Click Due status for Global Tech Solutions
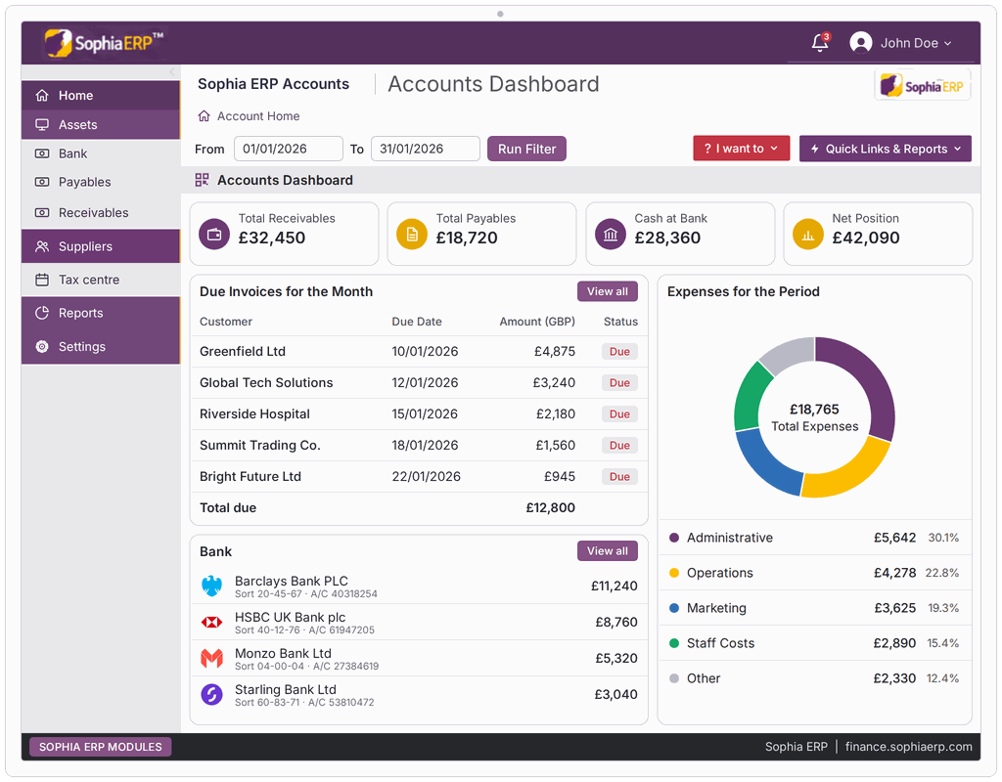The width and height of the screenshot is (1002, 782). click(619, 383)
